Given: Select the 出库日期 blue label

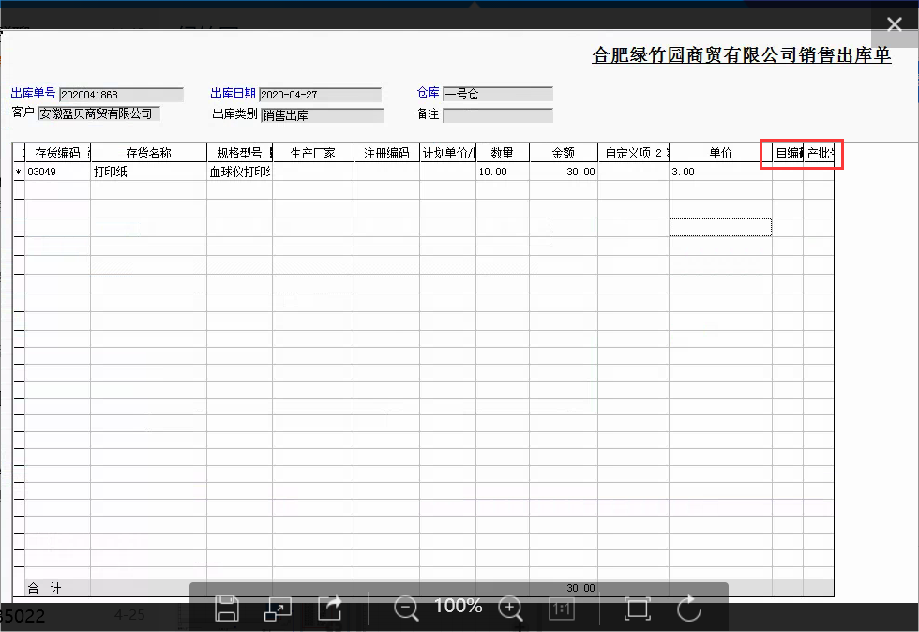Looking at the screenshot, I should [233, 93].
